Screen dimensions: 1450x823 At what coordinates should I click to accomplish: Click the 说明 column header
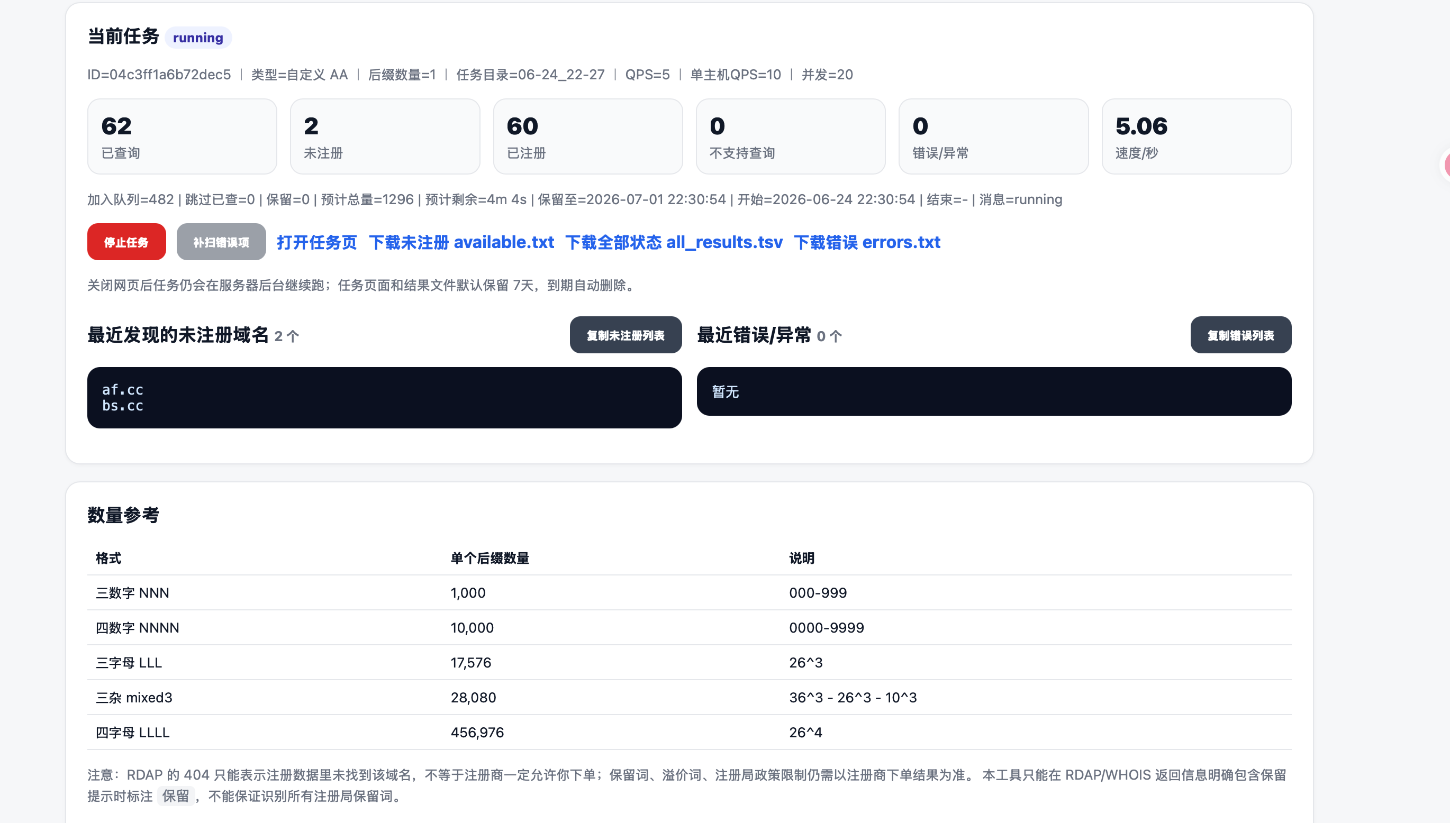pos(802,559)
